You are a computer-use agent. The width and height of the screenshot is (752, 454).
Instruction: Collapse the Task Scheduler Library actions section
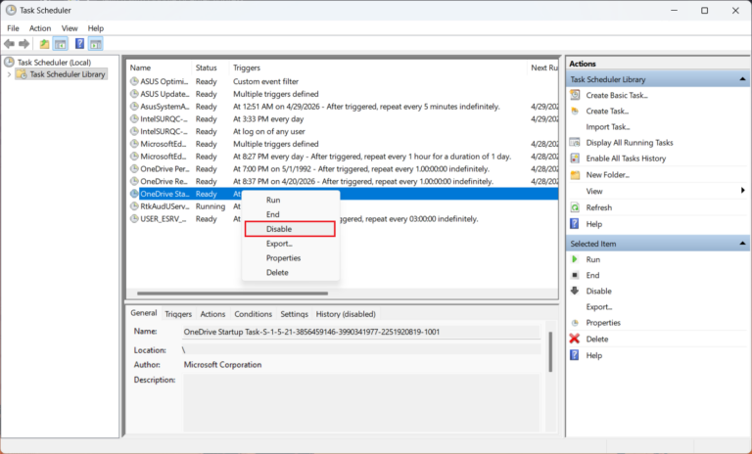[742, 79]
